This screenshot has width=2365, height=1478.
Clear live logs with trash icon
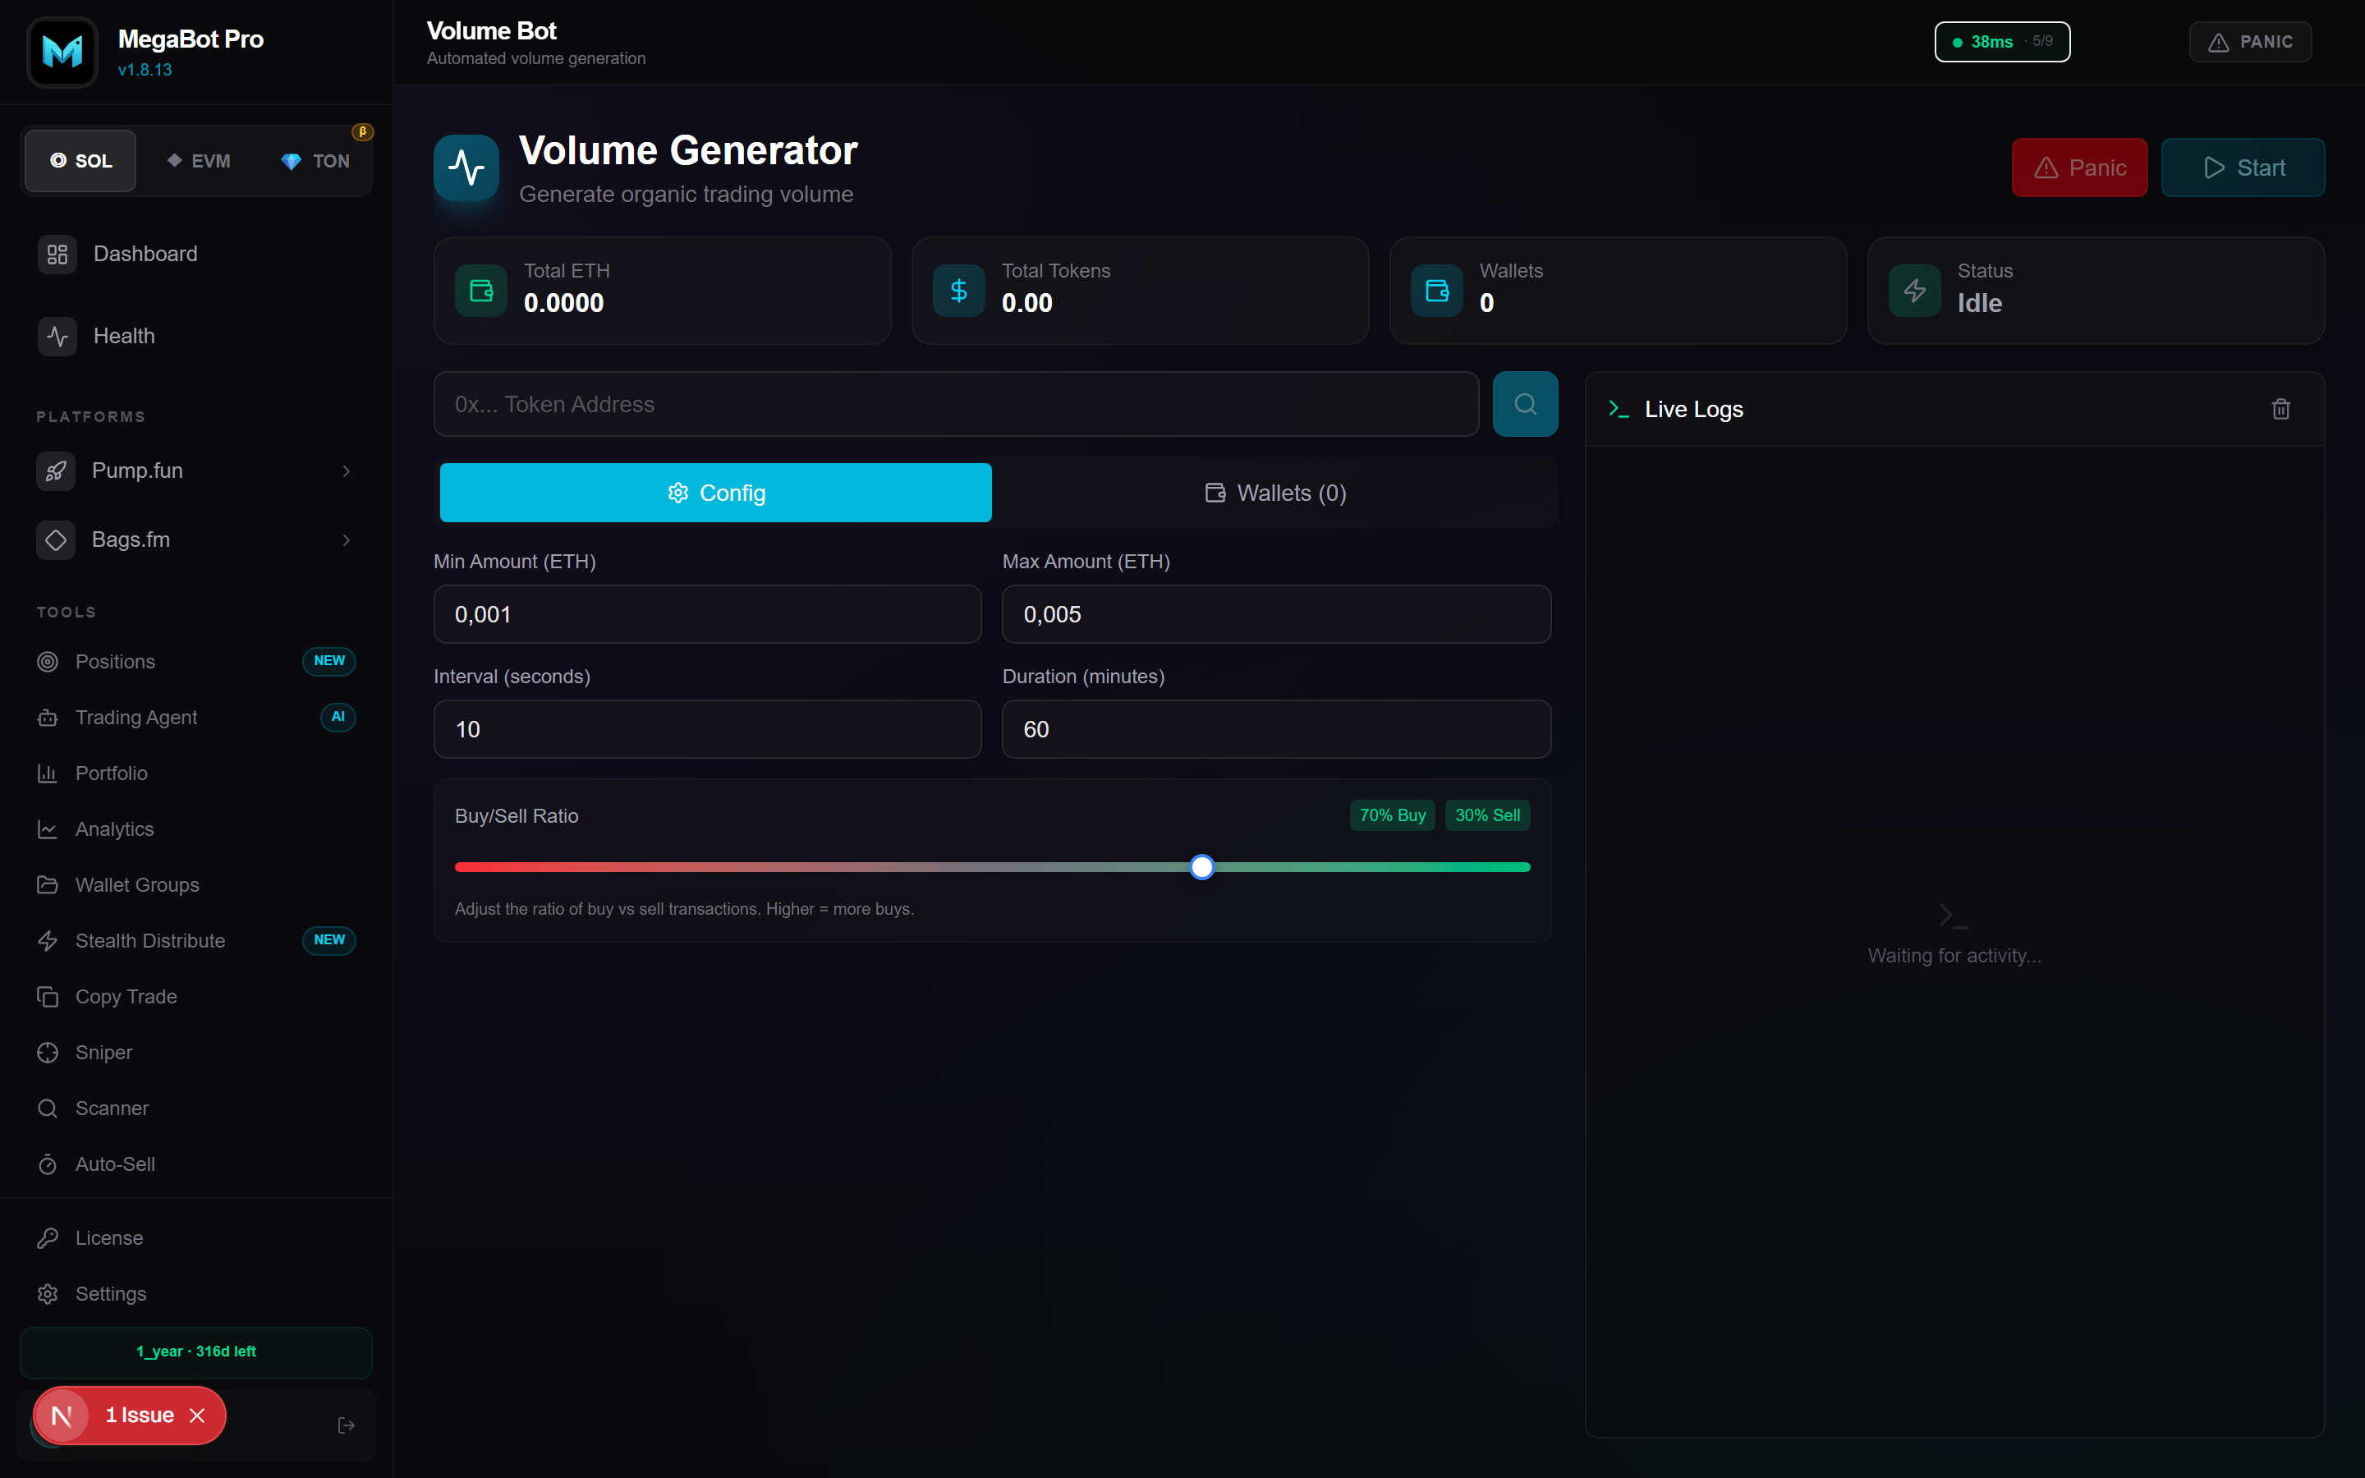point(2281,409)
